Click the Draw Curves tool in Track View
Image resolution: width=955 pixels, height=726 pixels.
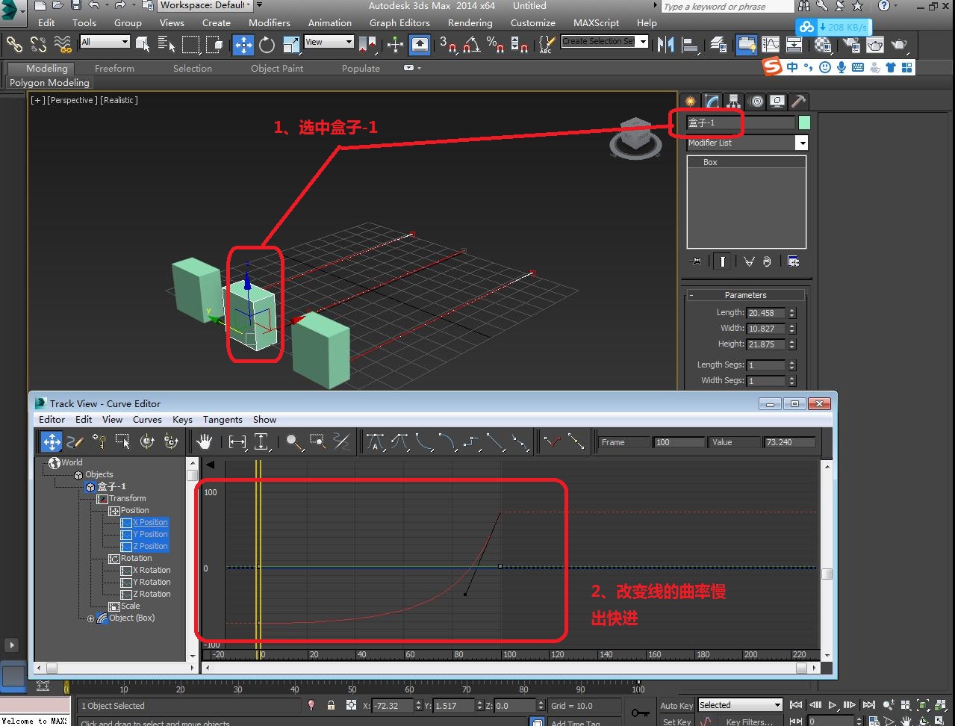[x=75, y=442]
